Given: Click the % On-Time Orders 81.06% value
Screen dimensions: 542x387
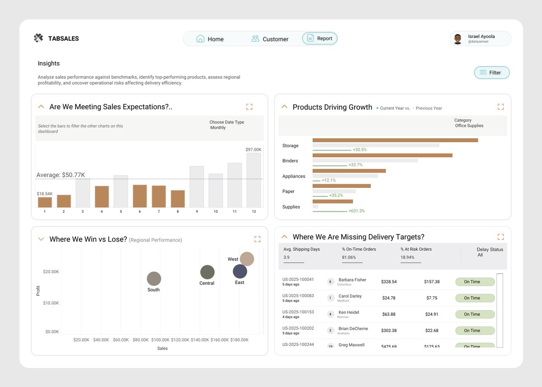Looking at the screenshot, I should click(x=349, y=257).
